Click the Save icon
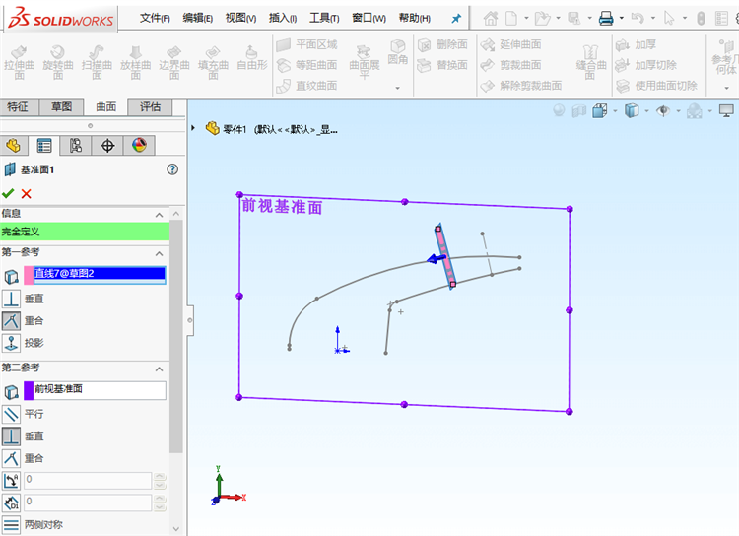The height and width of the screenshot is (536, 739). (x=573, y=19)
